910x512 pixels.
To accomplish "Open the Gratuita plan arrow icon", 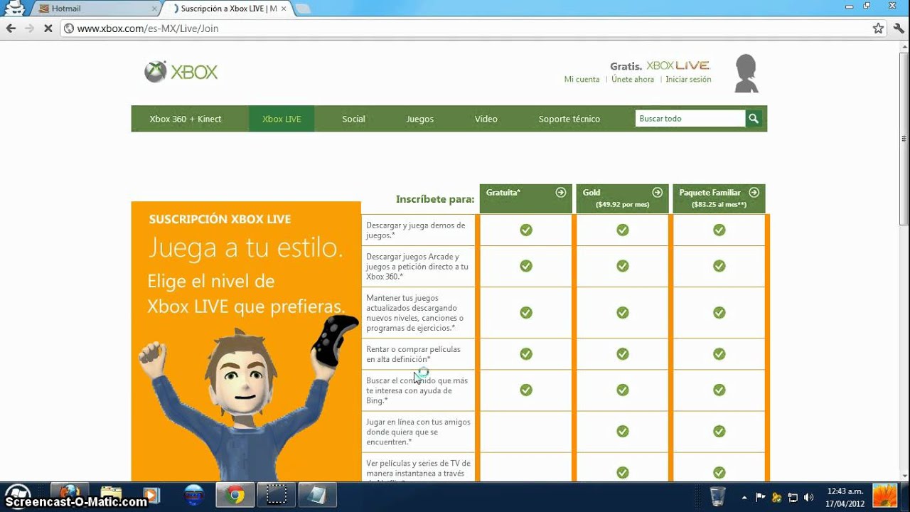I will pyautogui.click(x=561, y=193).
